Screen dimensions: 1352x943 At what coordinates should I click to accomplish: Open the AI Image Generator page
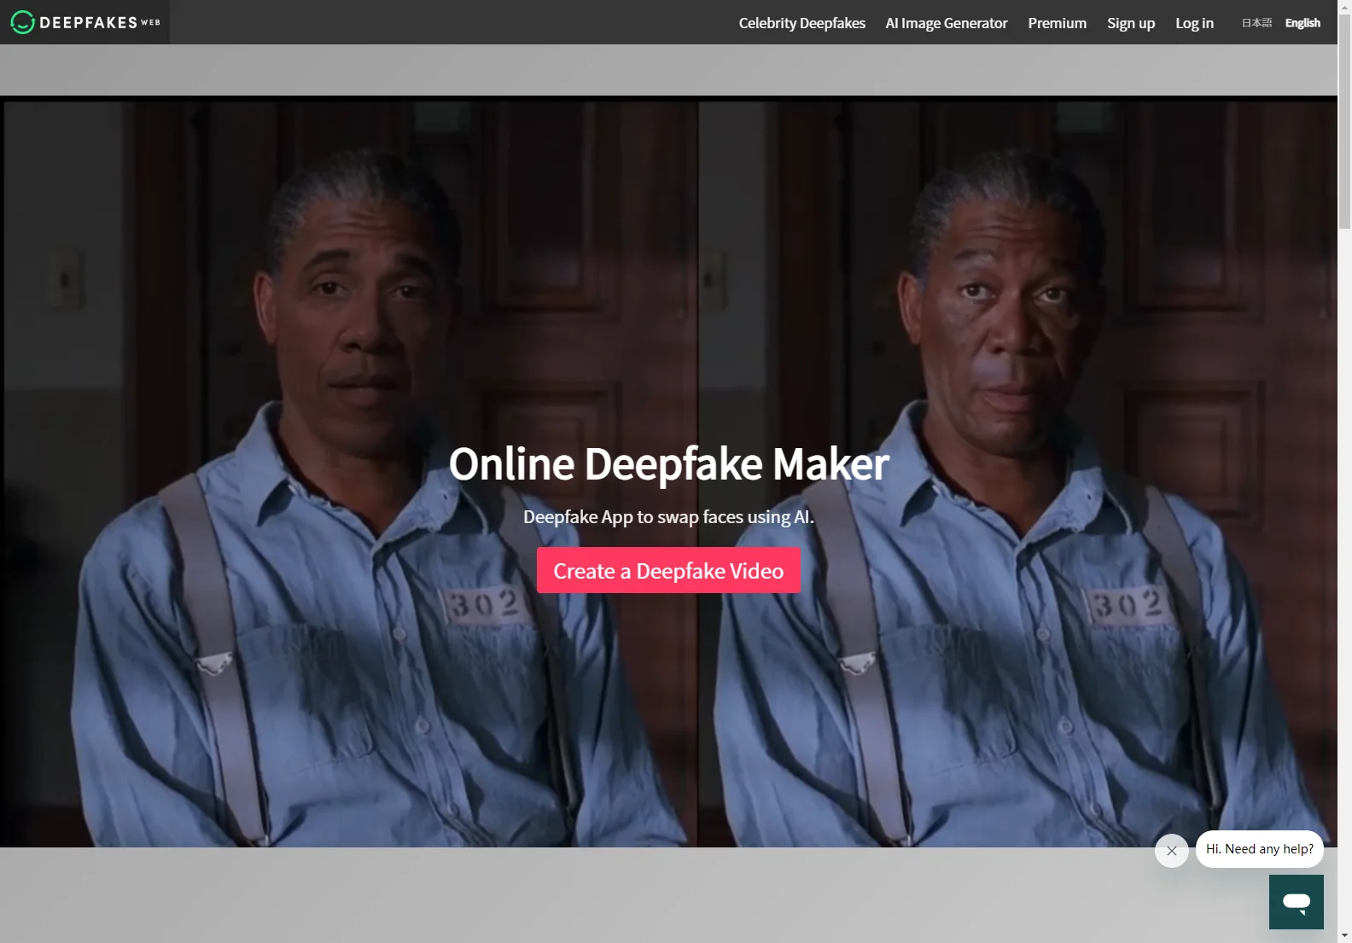(946, 23)
